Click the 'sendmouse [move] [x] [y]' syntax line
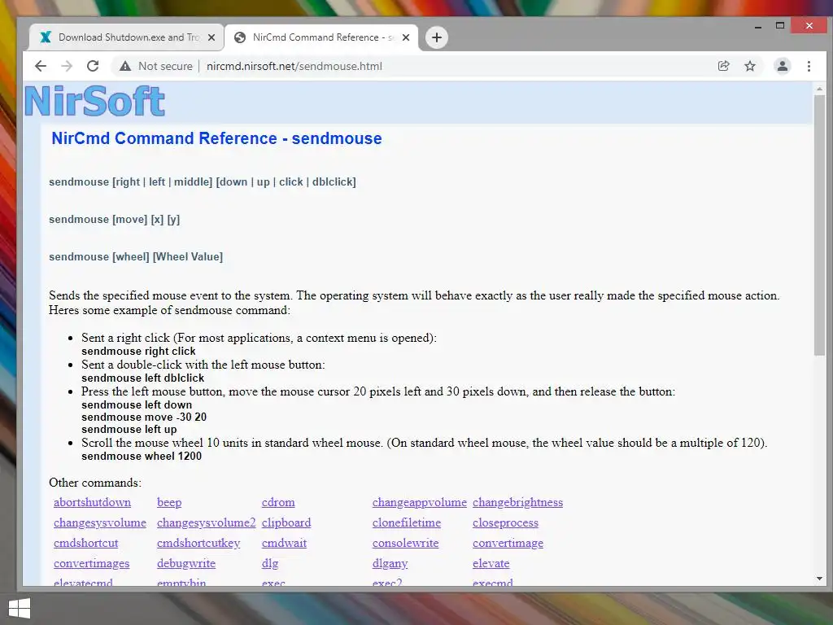833x625 pixels. (x=114, y=219)
